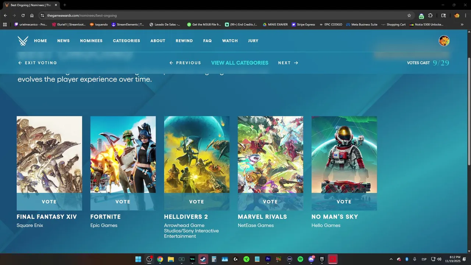This screenshot has width=471, height=265.
Task: Open the JURY menu item
Action: [253, 41]
